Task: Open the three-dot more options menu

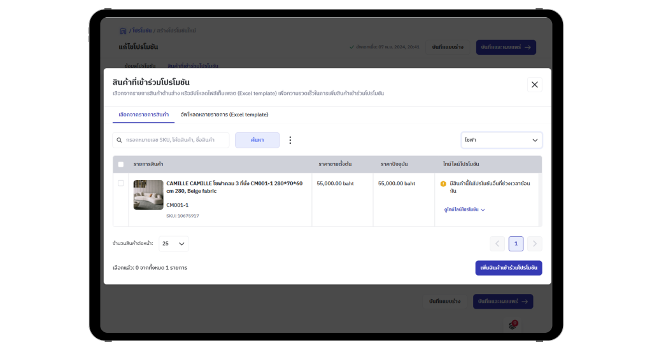Action: click(290, 140)
